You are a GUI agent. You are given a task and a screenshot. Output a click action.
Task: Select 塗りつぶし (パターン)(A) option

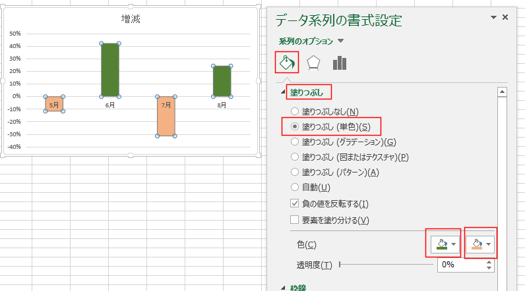coord(334,172)
